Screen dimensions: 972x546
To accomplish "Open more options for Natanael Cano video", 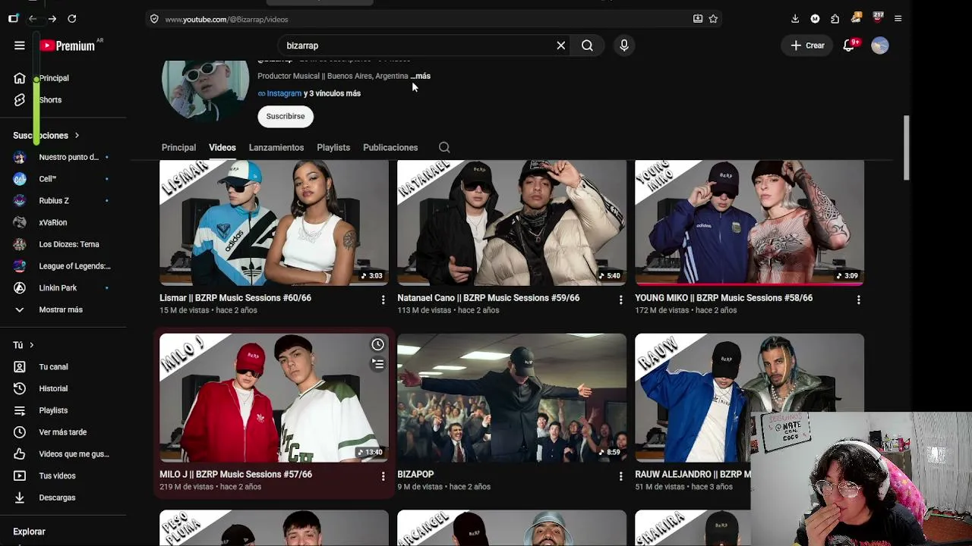I will 620,300.
